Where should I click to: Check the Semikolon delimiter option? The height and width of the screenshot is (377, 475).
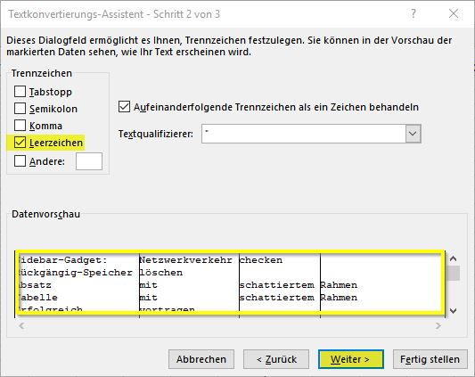[x=20, y=109]
